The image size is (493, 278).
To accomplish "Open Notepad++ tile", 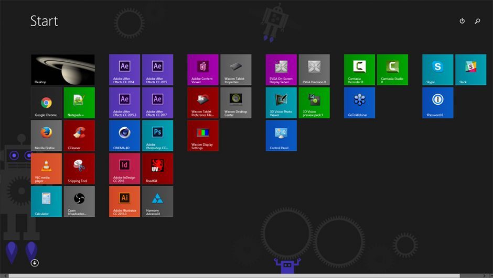I will 79,103.
